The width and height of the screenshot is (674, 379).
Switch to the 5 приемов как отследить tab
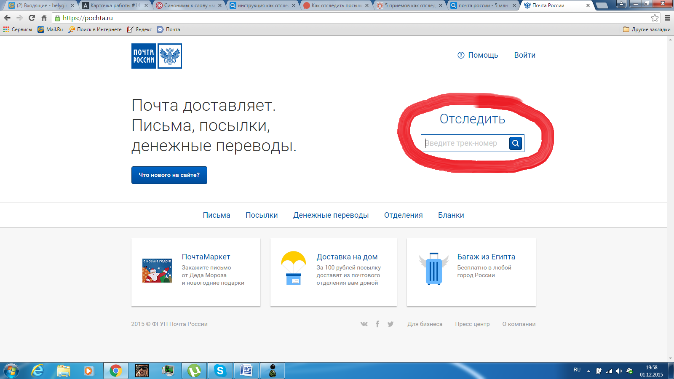[x=409, y=5]
